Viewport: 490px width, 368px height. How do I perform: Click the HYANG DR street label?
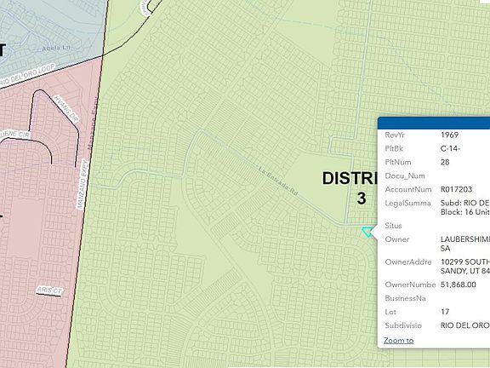pyautogui.click(x=66, y=109)
